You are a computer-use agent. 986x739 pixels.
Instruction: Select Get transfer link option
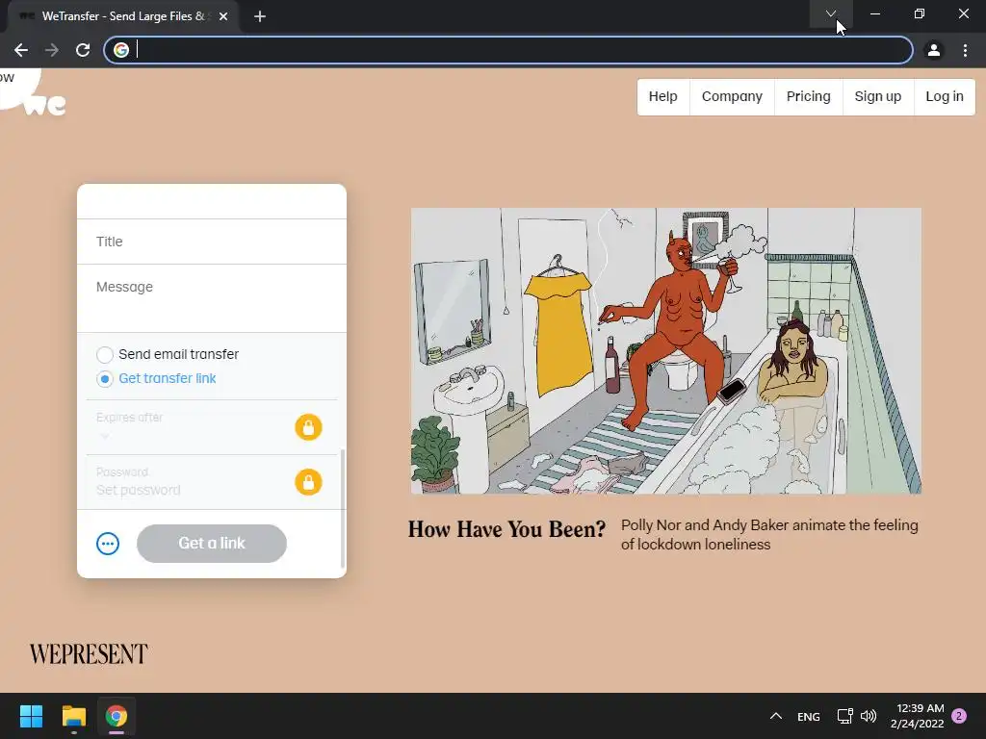coord(156,379)
